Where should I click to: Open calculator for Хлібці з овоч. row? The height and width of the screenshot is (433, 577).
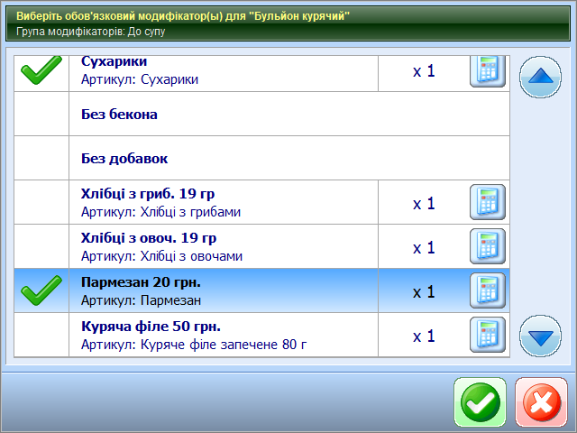point(488,246)
